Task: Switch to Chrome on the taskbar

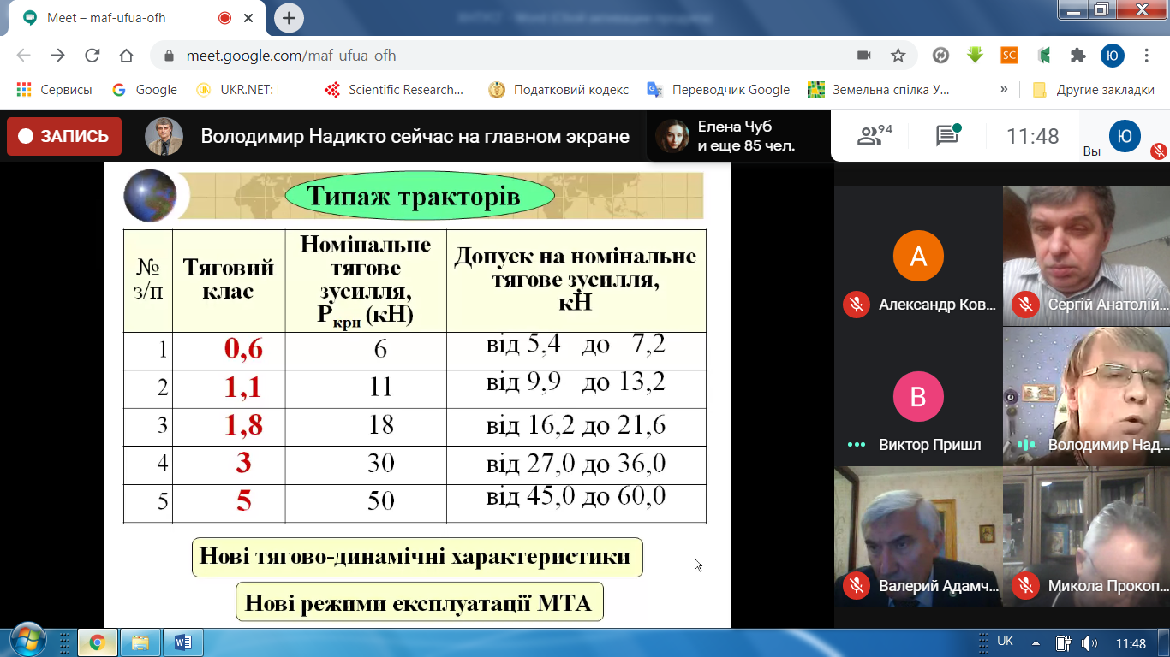Action: (x=97, y=642)
